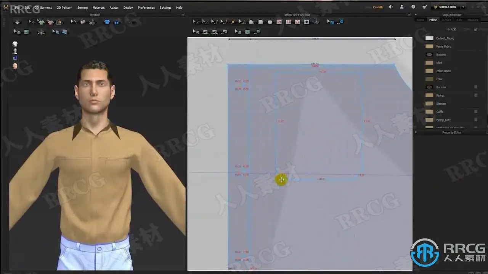Click the icon right of Piping row

click(476, 96)
